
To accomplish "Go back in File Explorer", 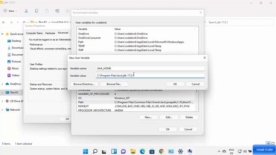I will [x=4, y=22].
